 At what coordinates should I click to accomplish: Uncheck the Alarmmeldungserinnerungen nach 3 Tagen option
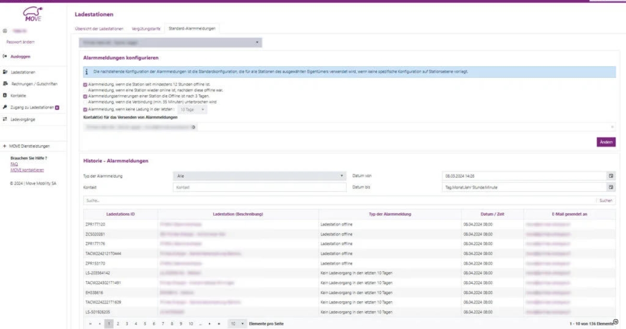pyautogui.click(x=85, y=96)
